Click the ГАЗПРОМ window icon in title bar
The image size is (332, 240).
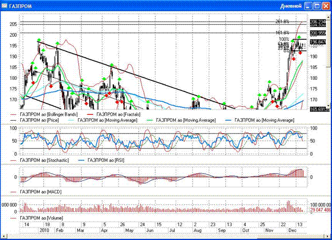tap(4, 6)
